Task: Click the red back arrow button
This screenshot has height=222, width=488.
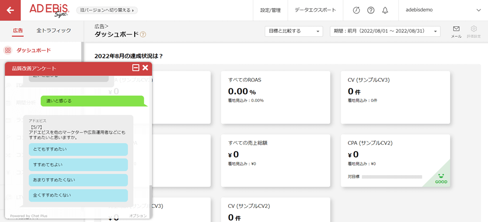Action: 10,10
